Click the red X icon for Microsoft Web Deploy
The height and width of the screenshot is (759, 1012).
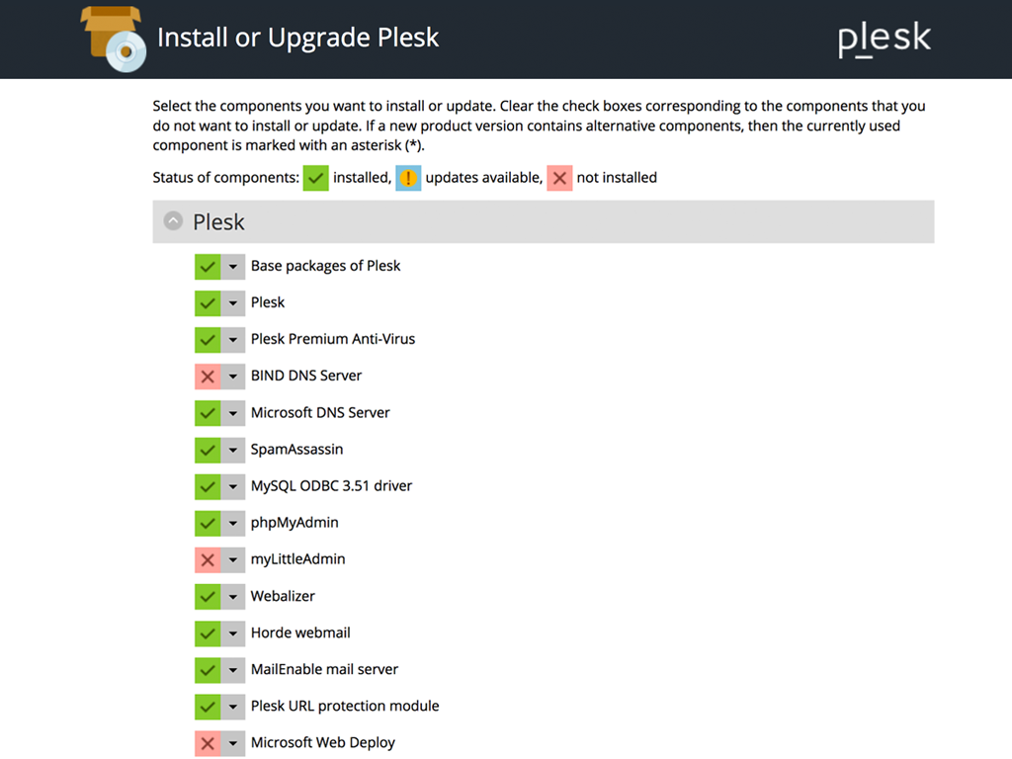tap(209, 742)
